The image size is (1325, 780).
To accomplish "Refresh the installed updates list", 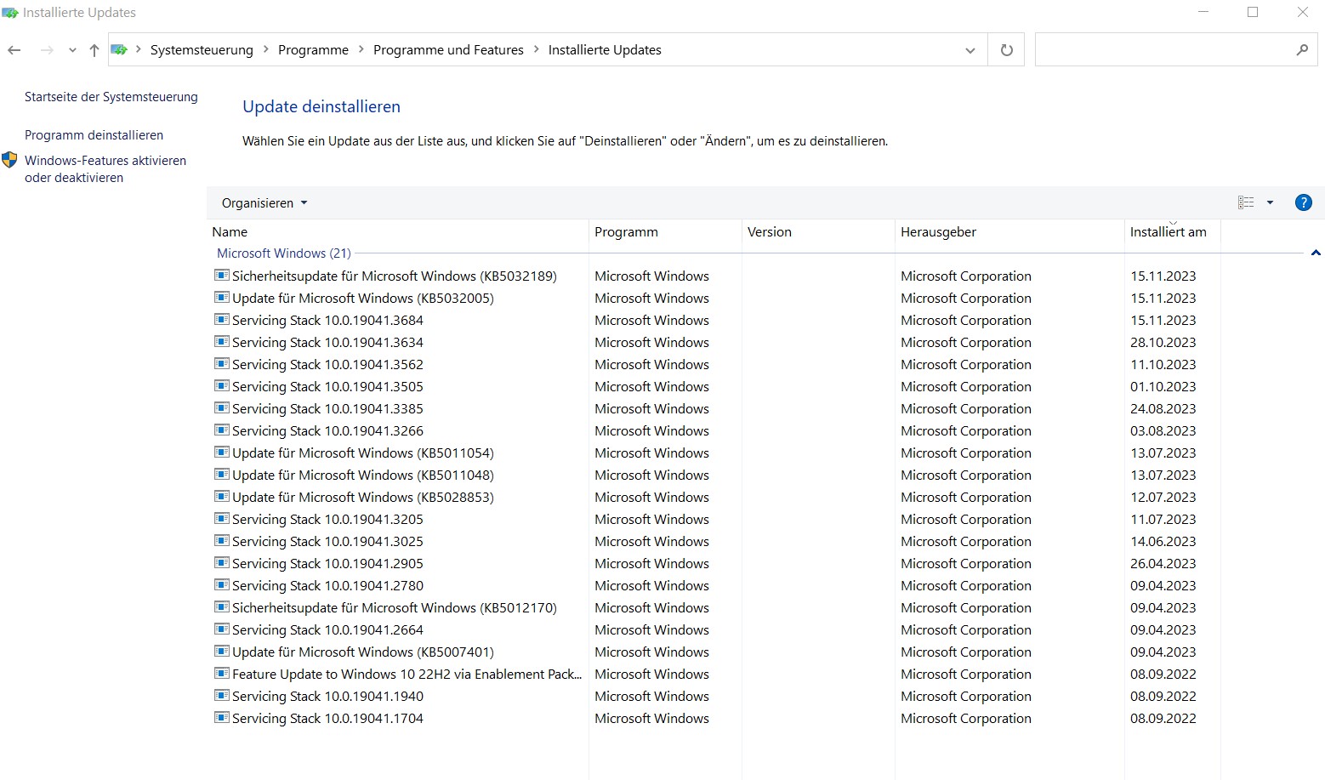I will 1007,50.
